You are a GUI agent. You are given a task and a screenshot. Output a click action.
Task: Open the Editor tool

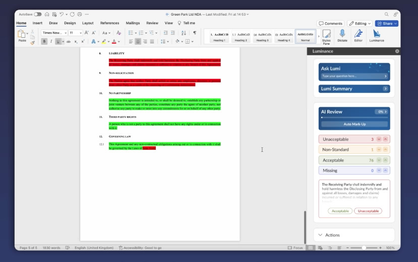click(x=358, y=35)
